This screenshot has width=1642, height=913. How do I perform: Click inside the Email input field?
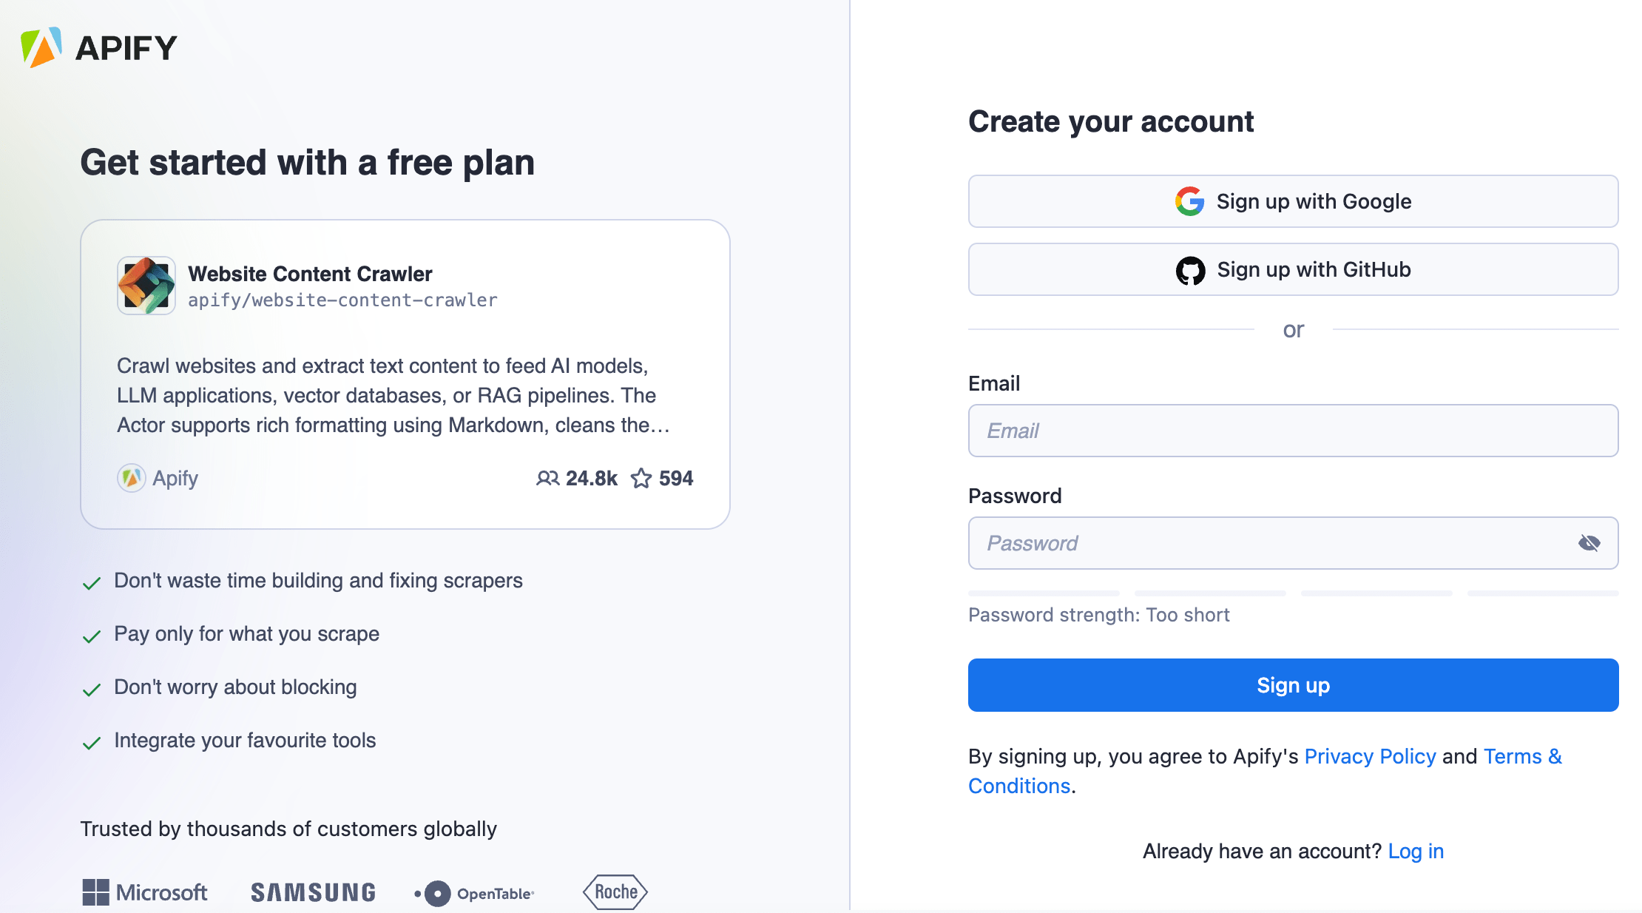[x=1293, y=431]
